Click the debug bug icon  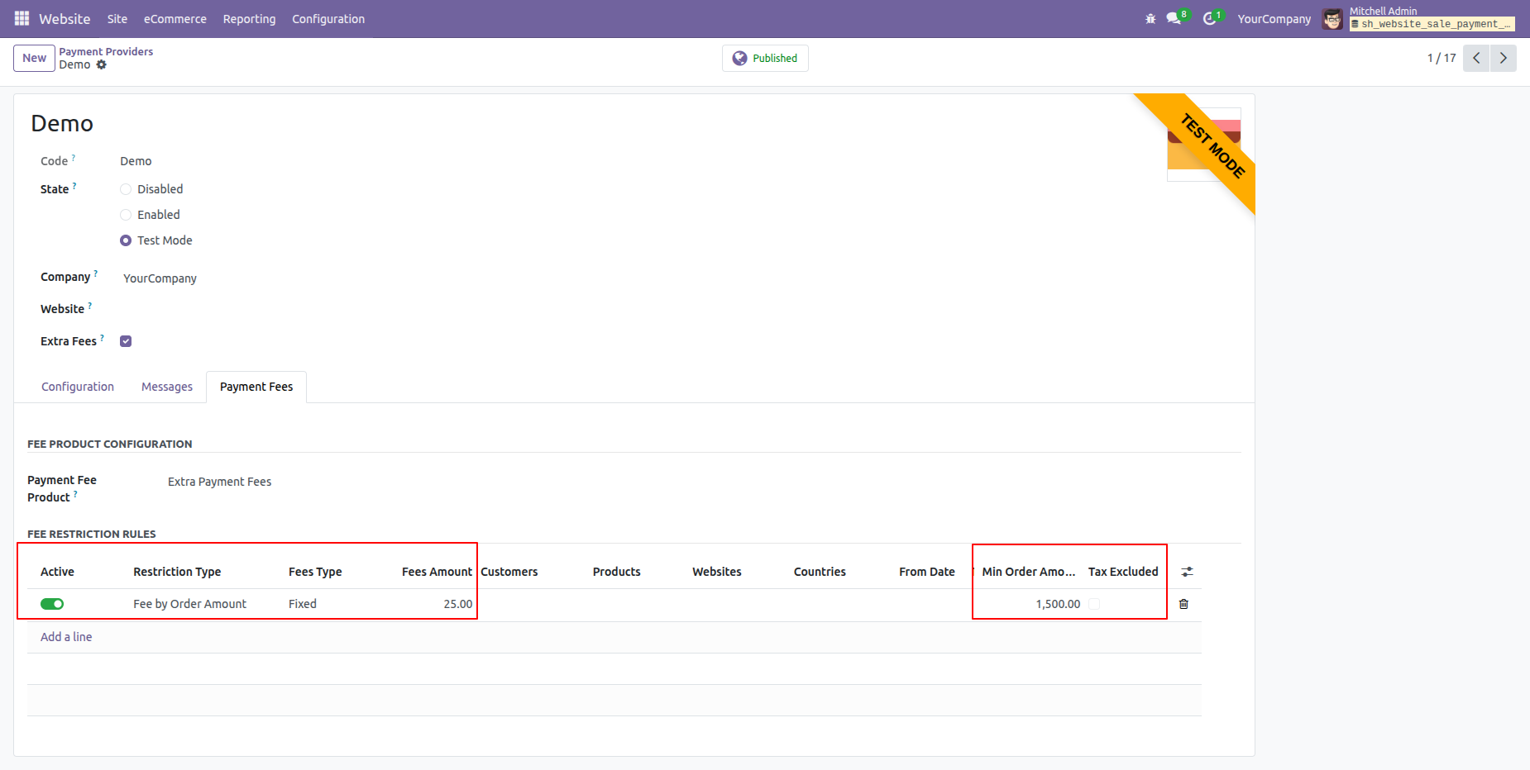1150,19
